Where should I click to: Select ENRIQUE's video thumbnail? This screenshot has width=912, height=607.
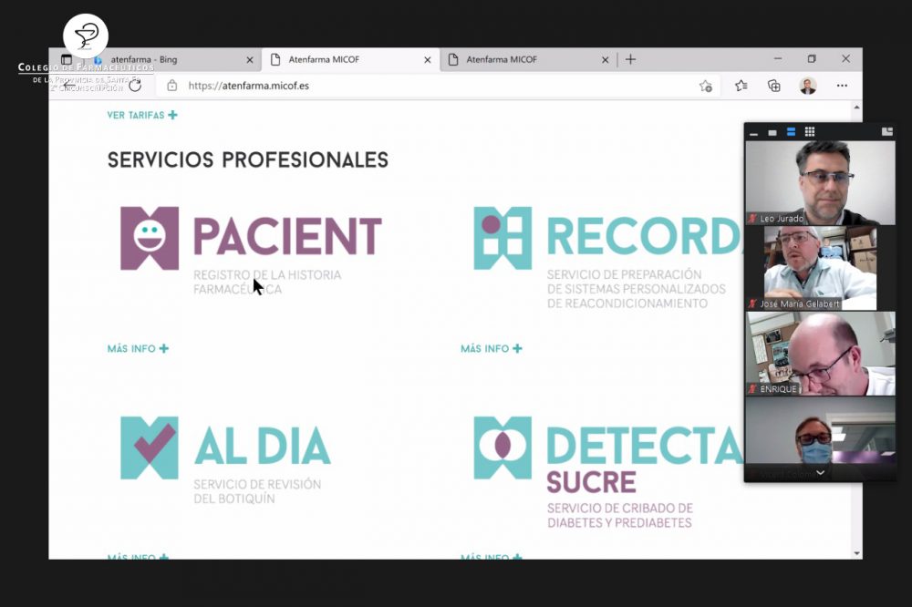click(821, 354)
